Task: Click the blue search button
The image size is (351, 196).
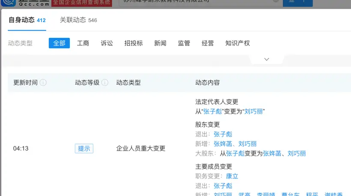Action: coord(298,3)
